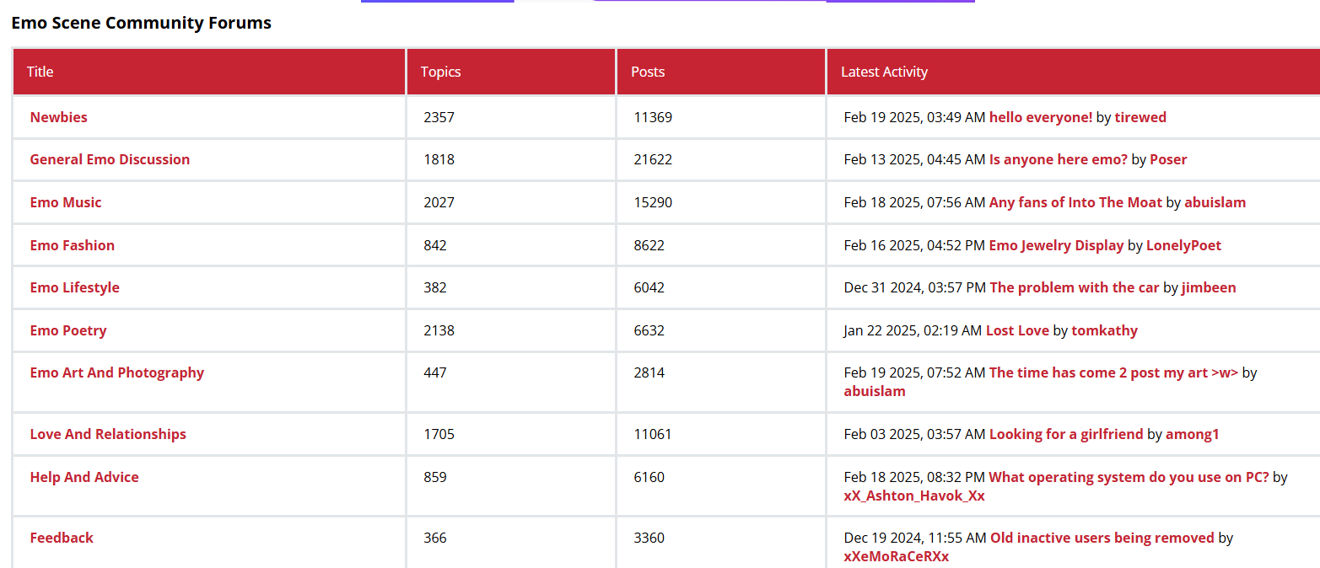Open the Emo Fashion forum link
1320x568 pixels.
72,245
